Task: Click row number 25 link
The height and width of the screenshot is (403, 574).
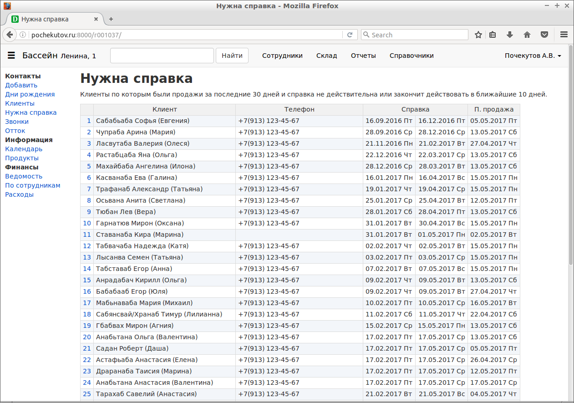Action: (x=87, y=394)
